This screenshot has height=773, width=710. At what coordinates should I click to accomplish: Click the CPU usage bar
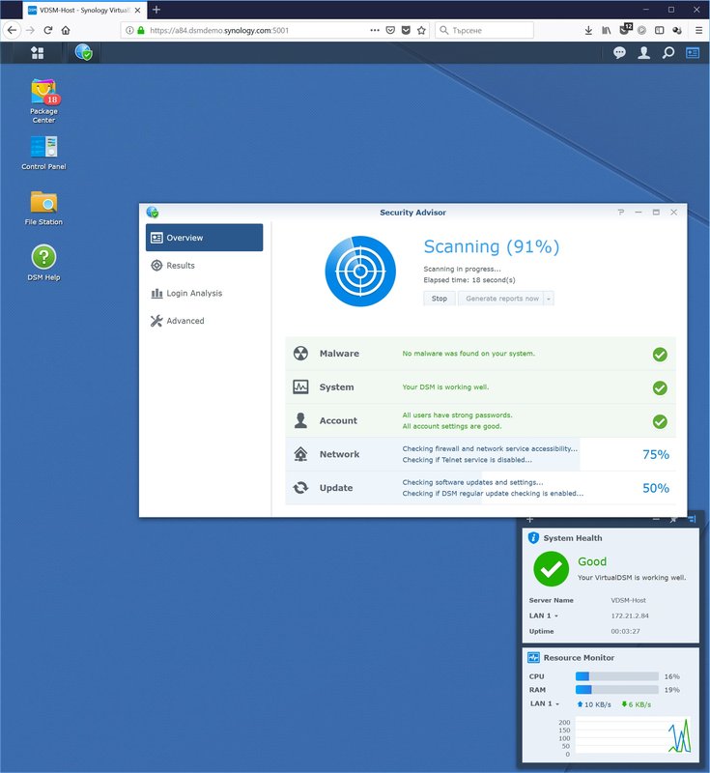pyautogui.click(x=617, y=675)
